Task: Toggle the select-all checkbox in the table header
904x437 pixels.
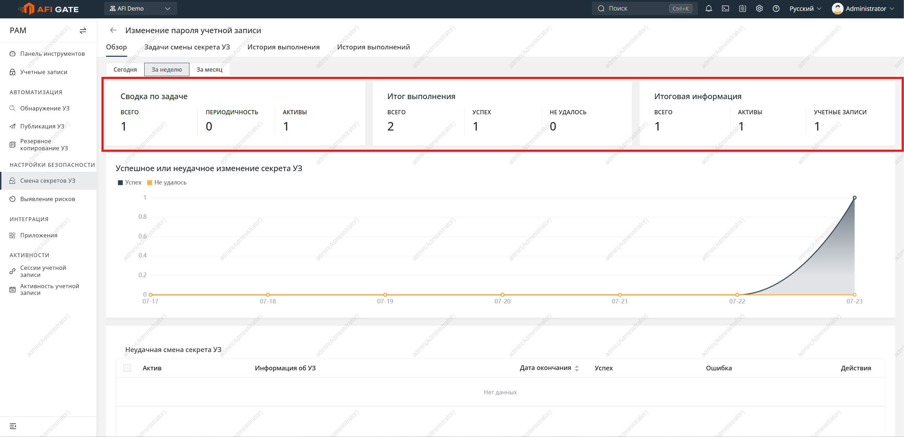Action: (127, 368)
